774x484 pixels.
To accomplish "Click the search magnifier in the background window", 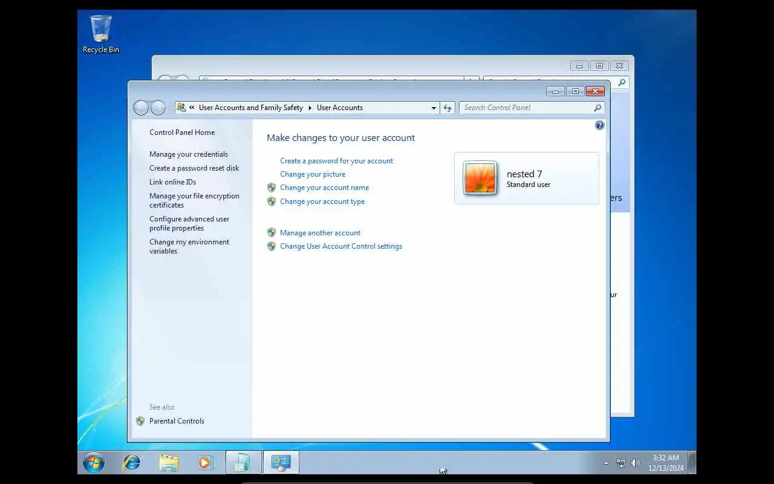I will (x=622, y=82).
